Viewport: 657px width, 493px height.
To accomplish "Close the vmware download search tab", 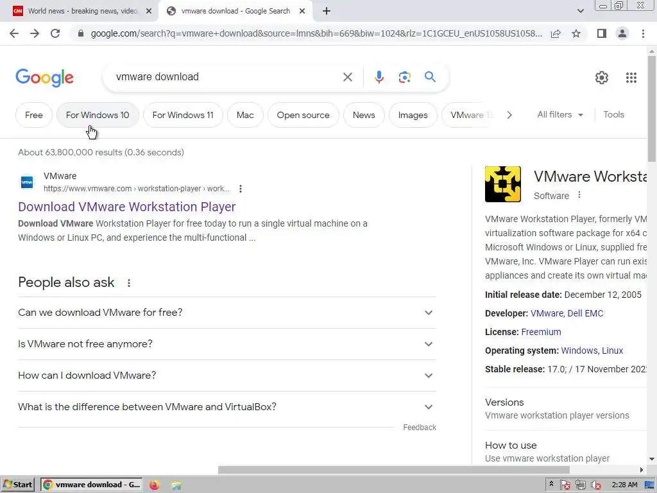I will click(302, 12).
